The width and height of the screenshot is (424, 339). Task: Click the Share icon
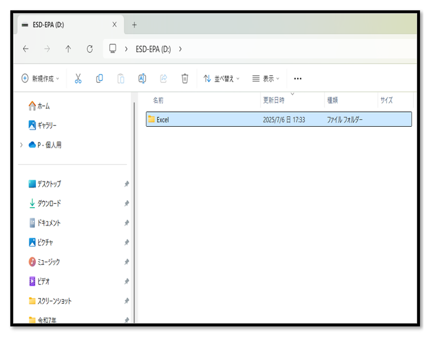163,79
